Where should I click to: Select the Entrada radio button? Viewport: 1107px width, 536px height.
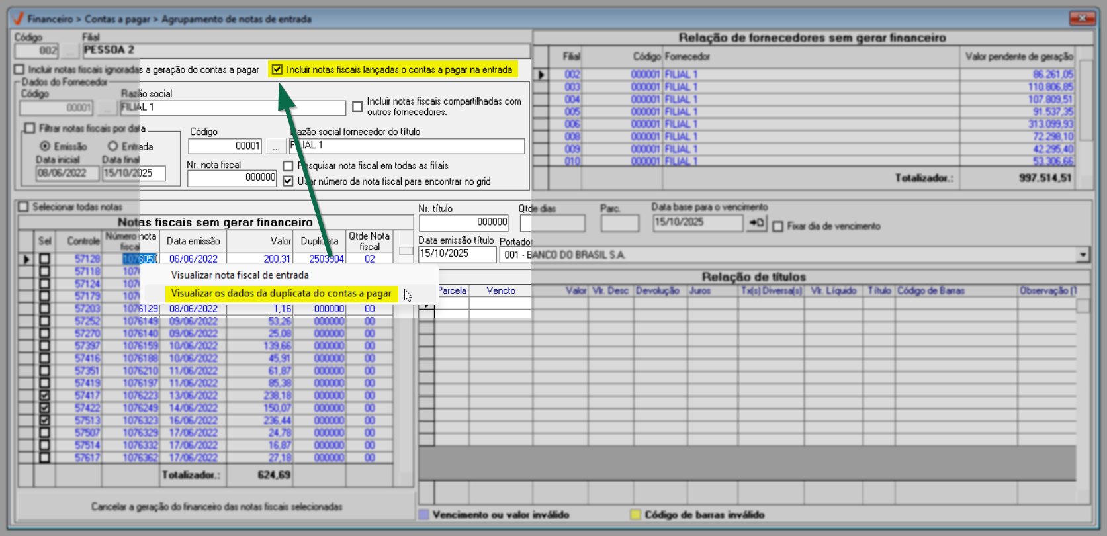(113, 146)
